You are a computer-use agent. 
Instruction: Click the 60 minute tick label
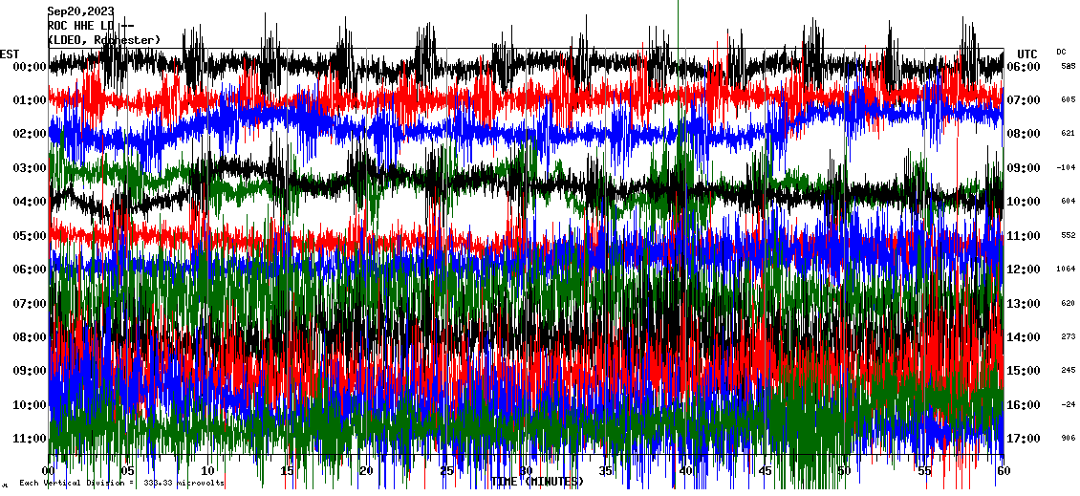pyautogui.click(x=1002, y=471)
